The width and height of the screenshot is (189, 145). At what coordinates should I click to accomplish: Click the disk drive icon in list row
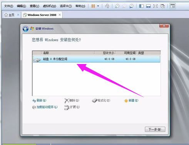[37, 60]
